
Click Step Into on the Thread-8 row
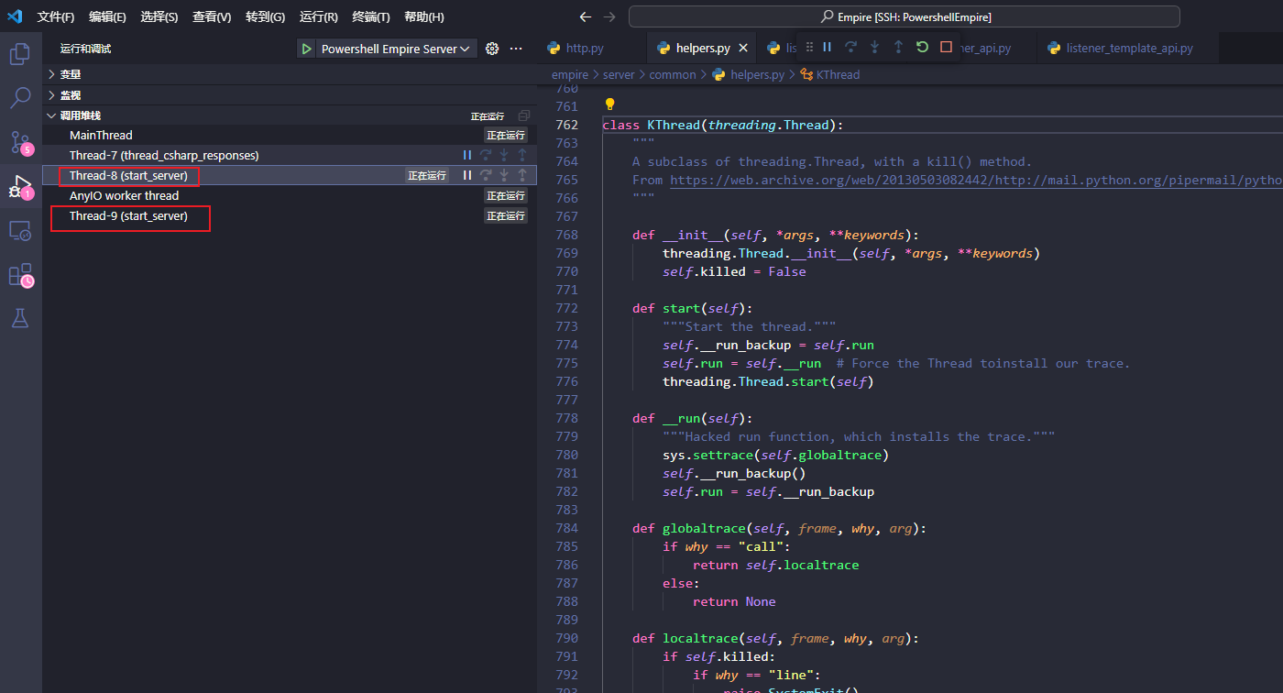tap(504, 175)
